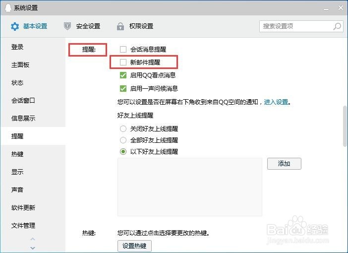Select 全部好友上线提醒 radio option
This screenshot has width=348, height=253.
point(123,140)
